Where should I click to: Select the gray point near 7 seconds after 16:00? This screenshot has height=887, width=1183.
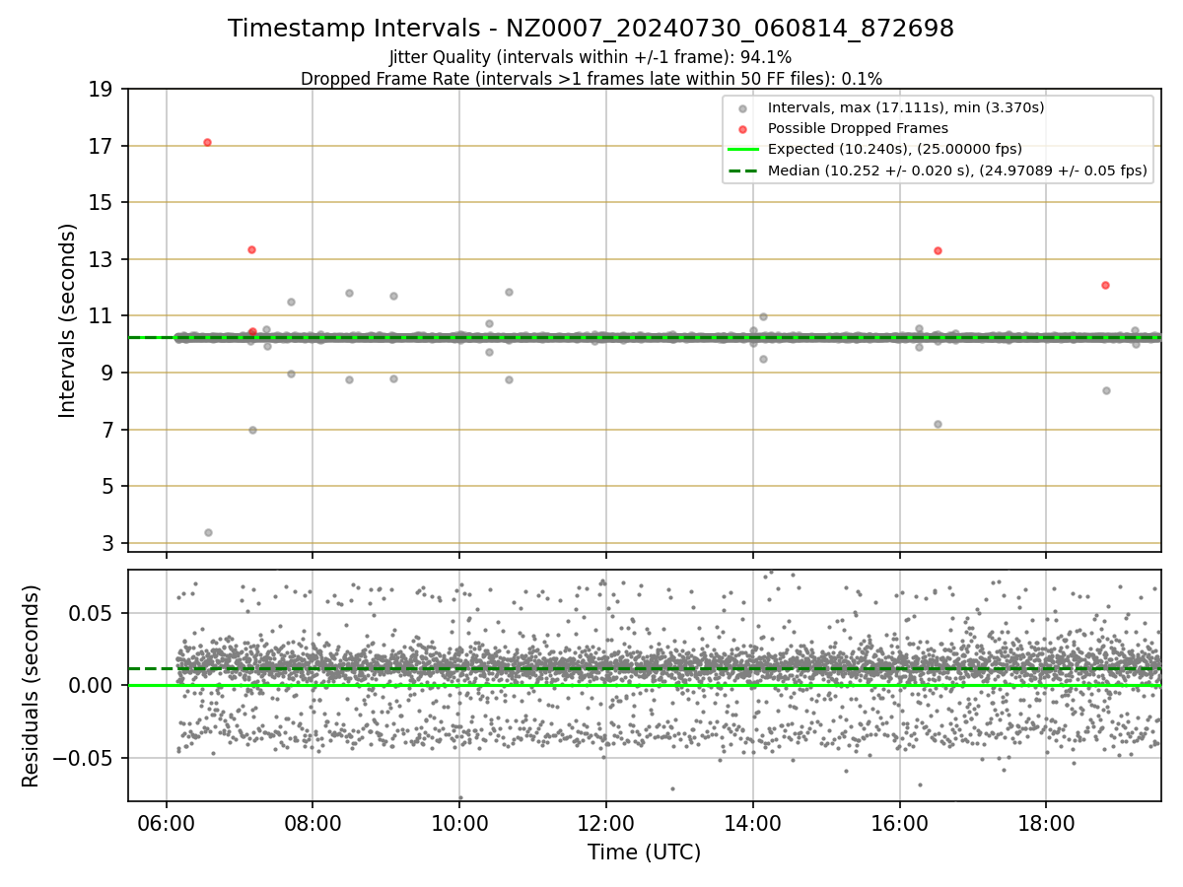click(x=938, y=424)
